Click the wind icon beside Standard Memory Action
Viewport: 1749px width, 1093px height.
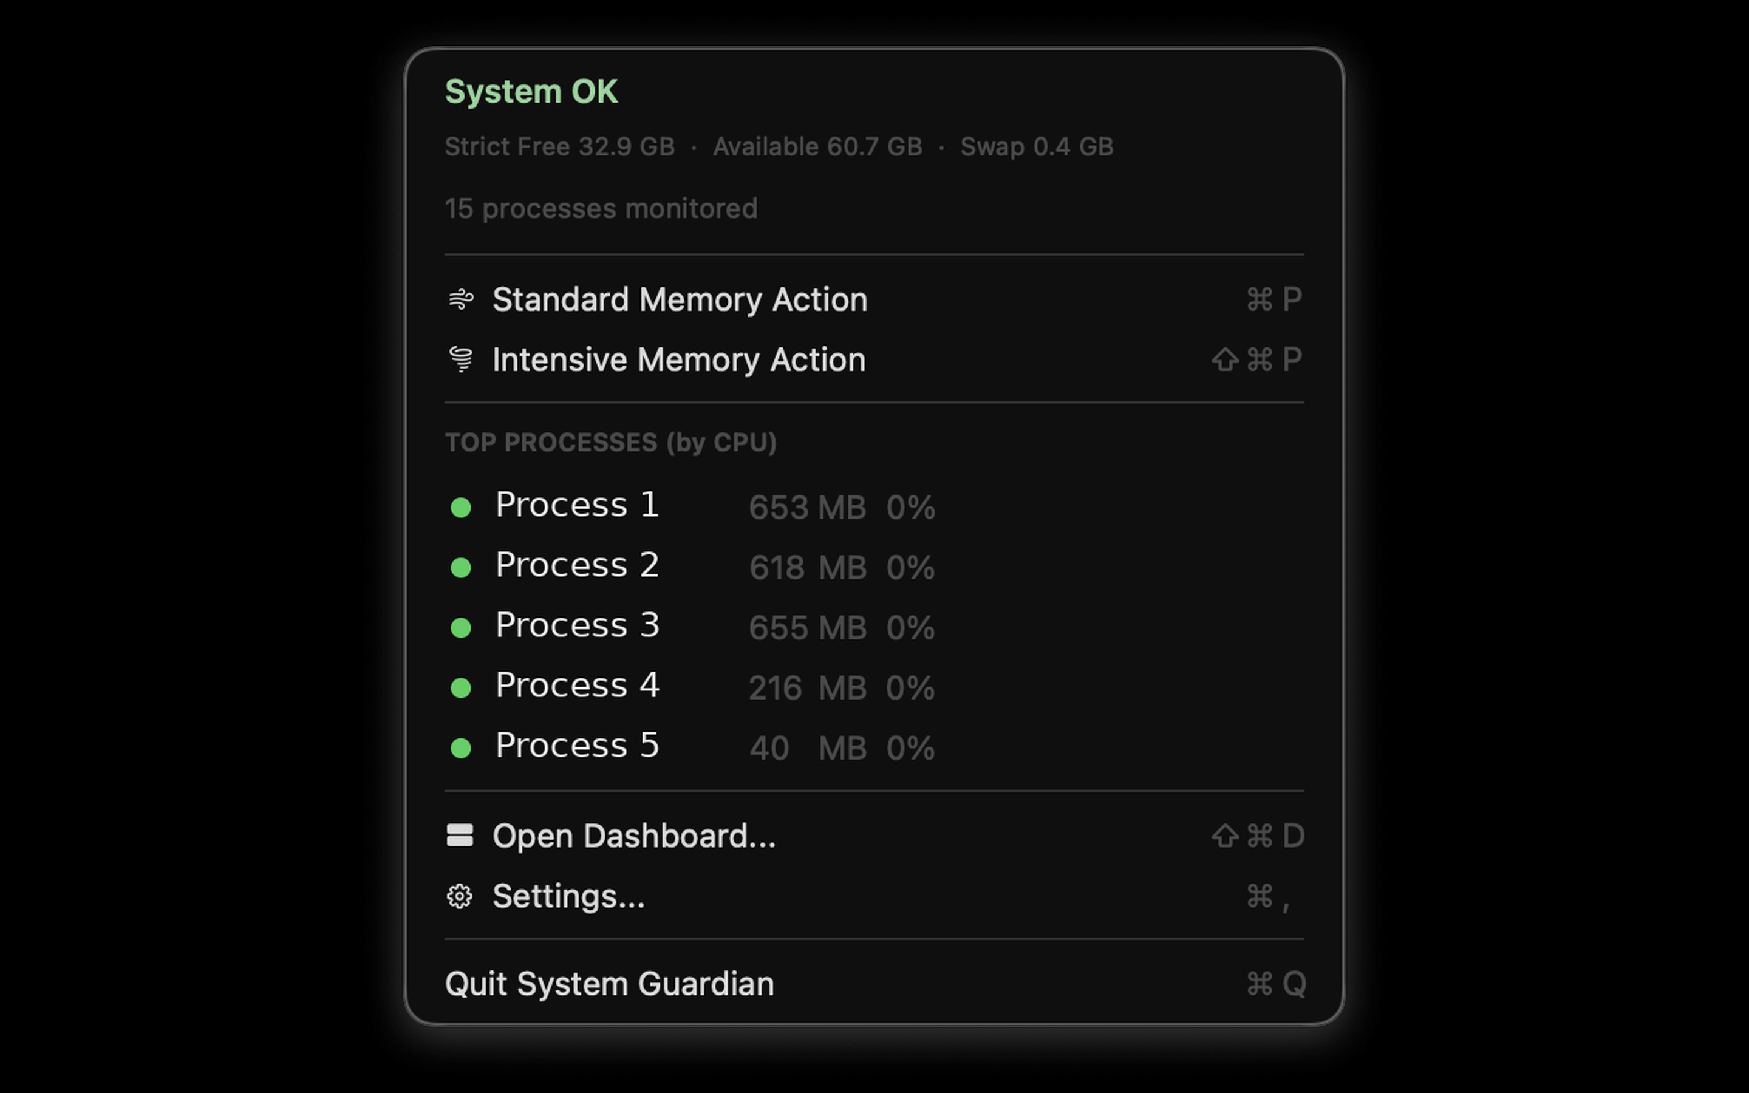[461, 299]
